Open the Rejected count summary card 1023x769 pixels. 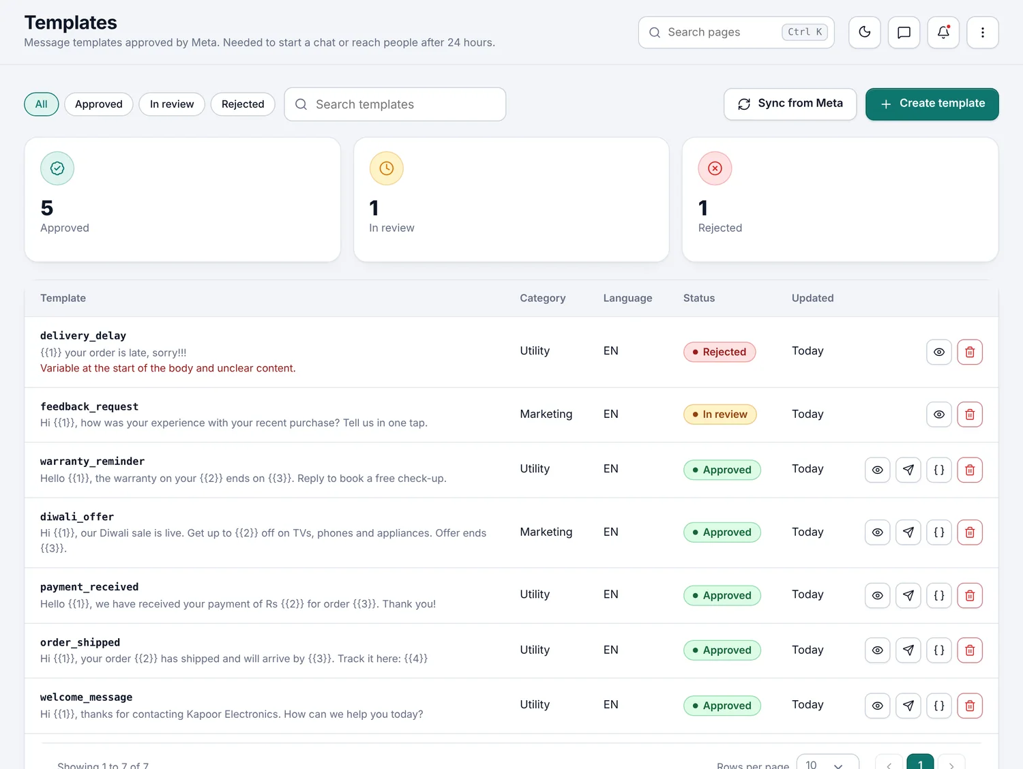coord(840,200)
